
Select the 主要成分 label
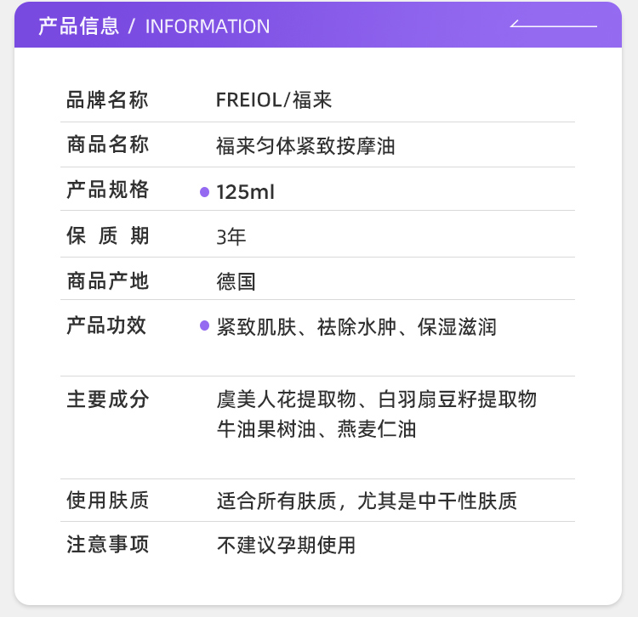(x=107, y=399)
